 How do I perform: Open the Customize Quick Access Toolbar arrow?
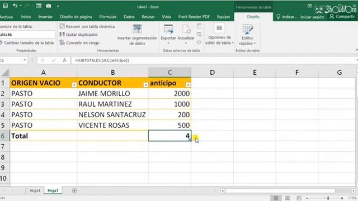point(58,6)
